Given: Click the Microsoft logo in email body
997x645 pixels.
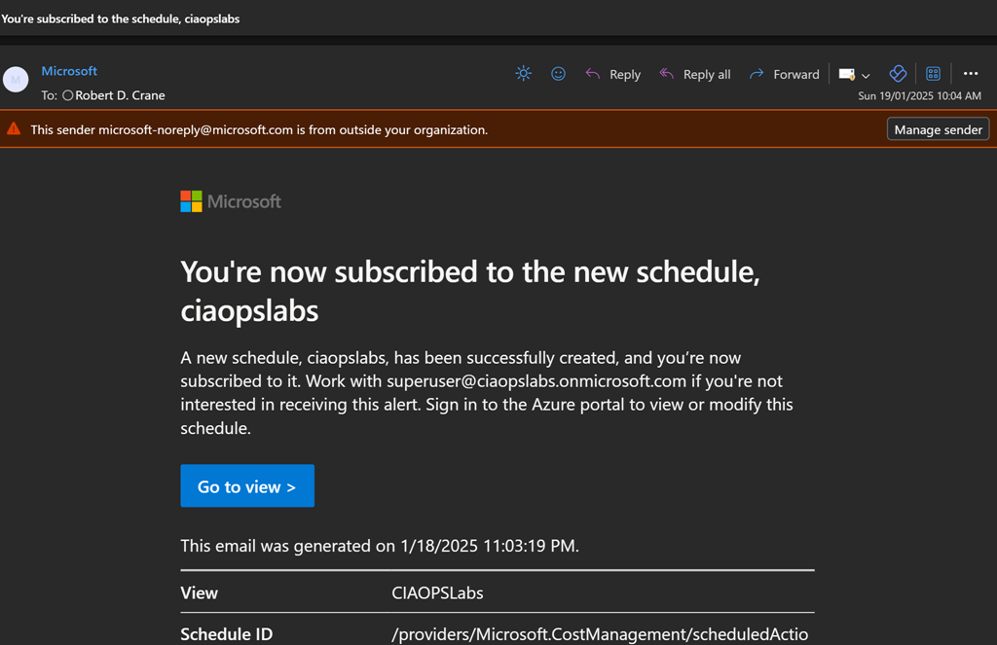Looking at the screenshot, I should click(x=231, y=201).
